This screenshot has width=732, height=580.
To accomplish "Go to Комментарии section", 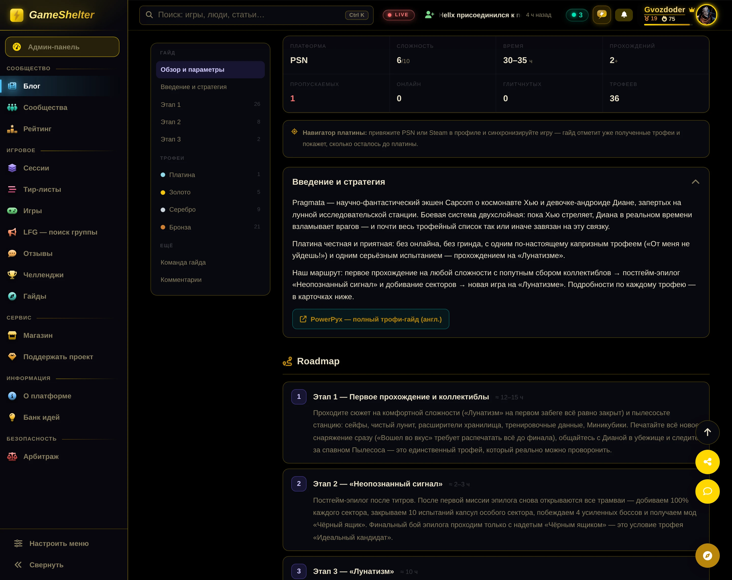I will tap(210, 280).
